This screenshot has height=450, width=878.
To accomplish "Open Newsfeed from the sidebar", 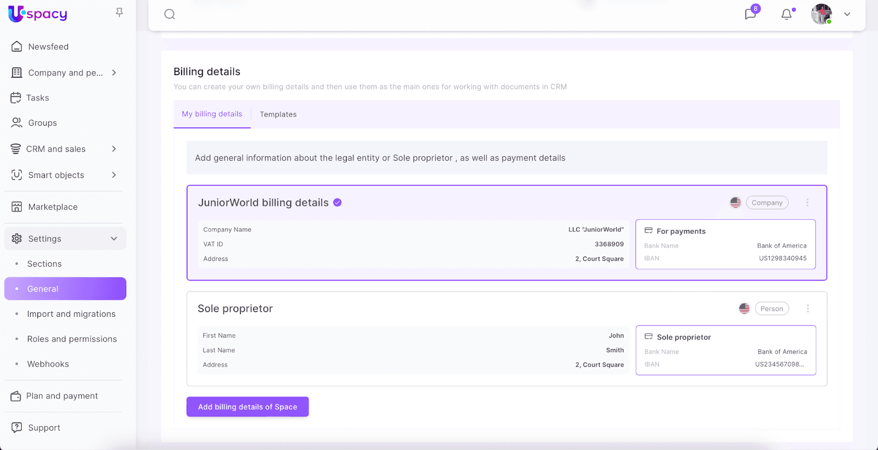I will pos(48,47).
